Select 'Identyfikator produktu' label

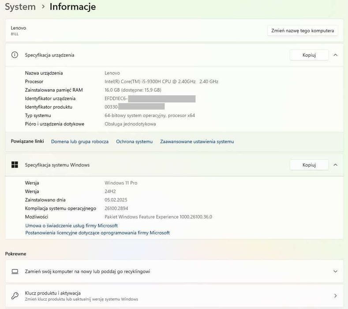point(49,107)
